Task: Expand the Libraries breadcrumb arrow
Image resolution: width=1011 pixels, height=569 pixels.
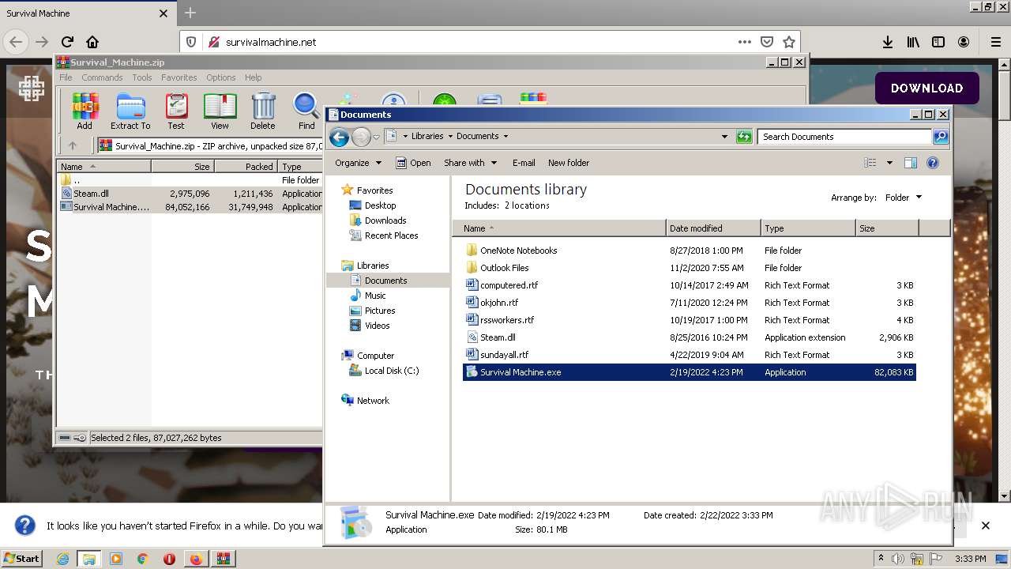Action: tap(450, 137)
